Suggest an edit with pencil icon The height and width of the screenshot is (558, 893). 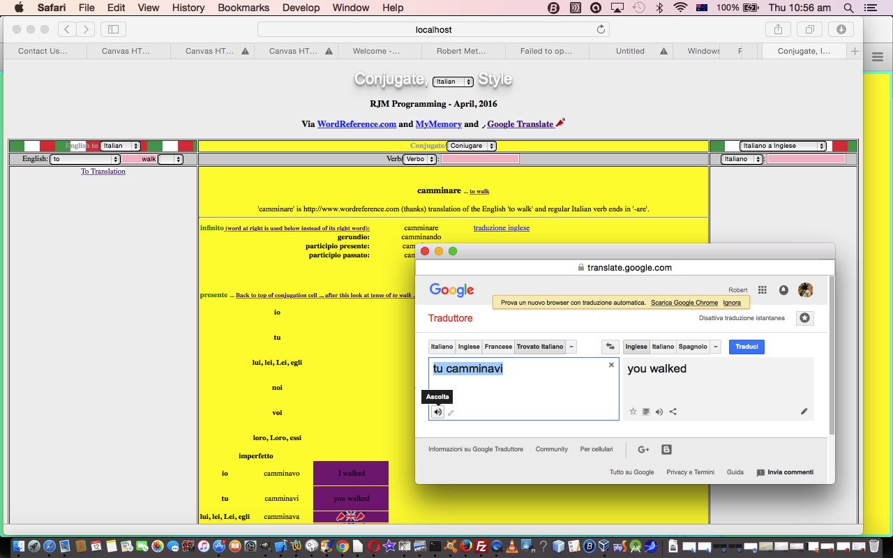(x=804, y=412)
